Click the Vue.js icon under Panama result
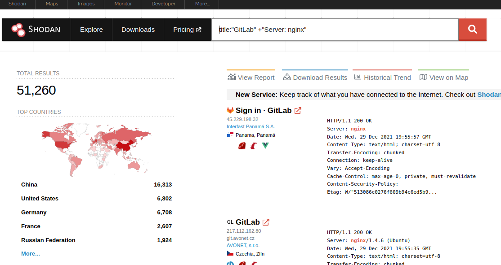This screenshot has height=265, width=501. point(265,145)
